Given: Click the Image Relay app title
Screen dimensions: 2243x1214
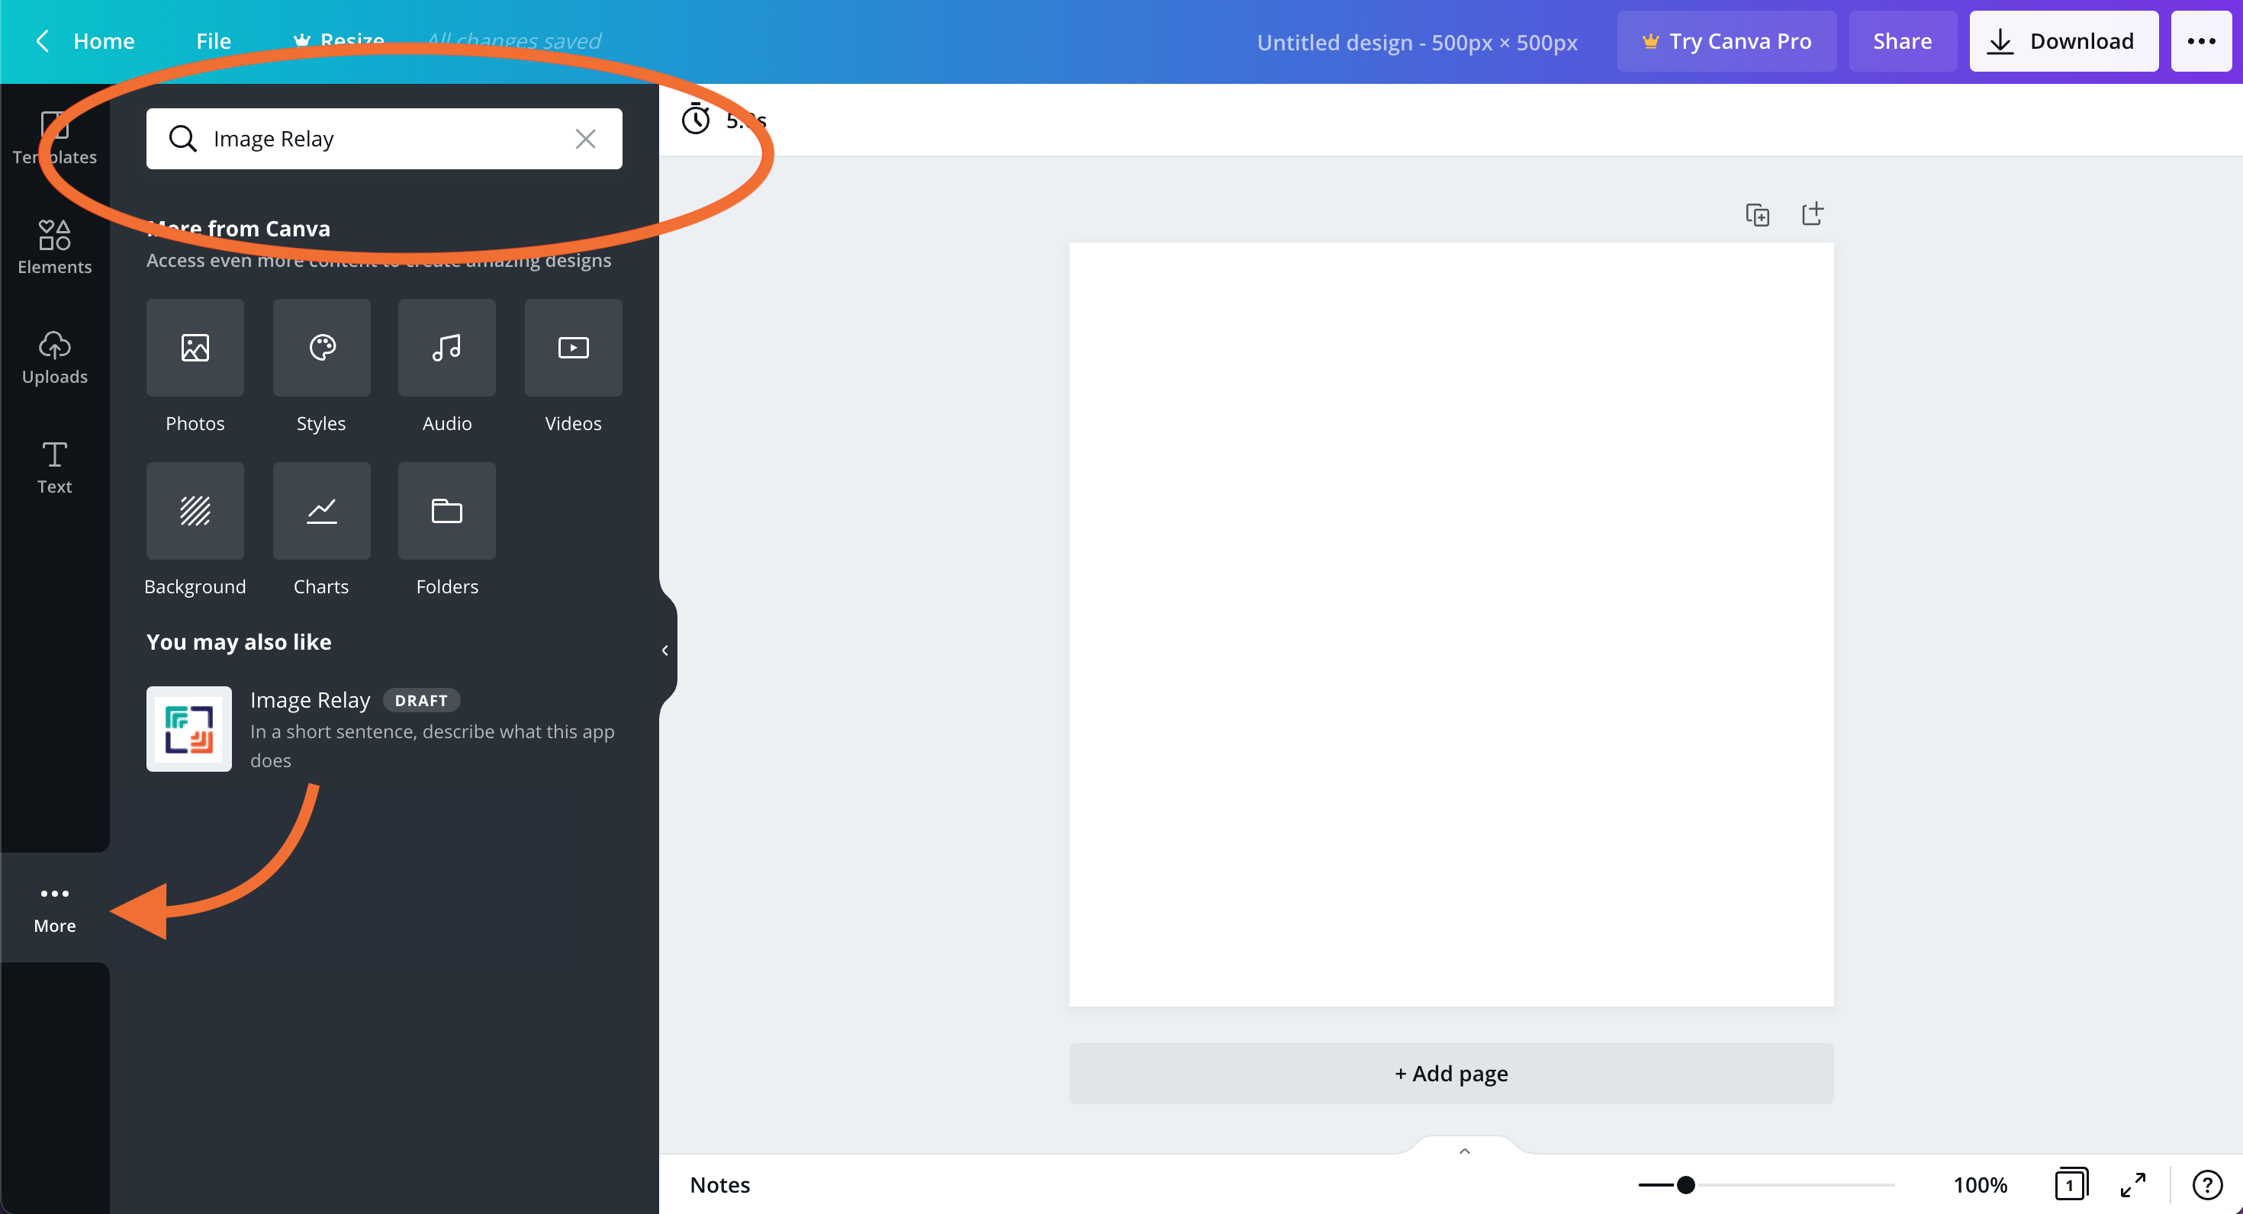Looking at the screenshot, I should pos(310,700).
